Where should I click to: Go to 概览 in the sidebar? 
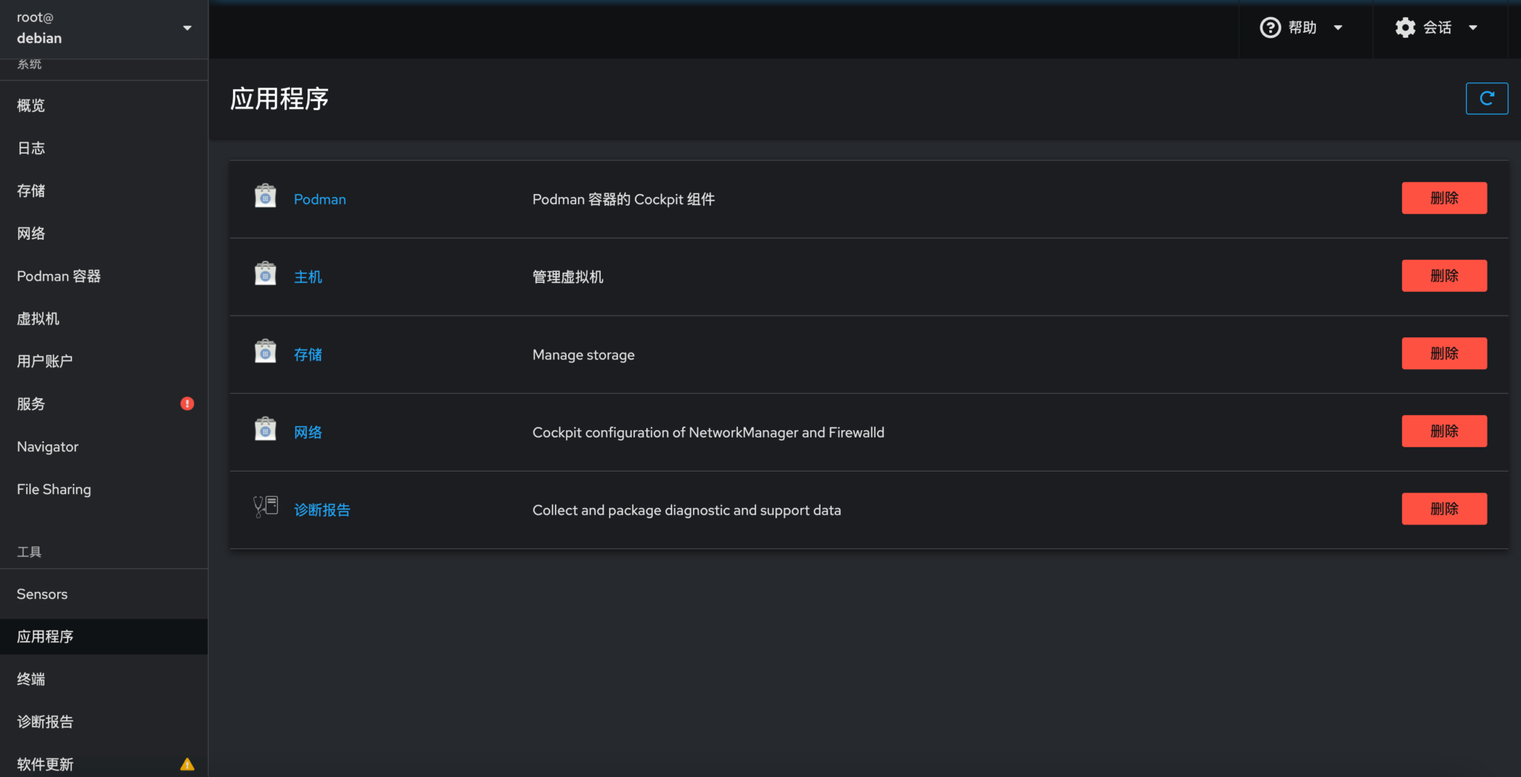coord(31,105)
